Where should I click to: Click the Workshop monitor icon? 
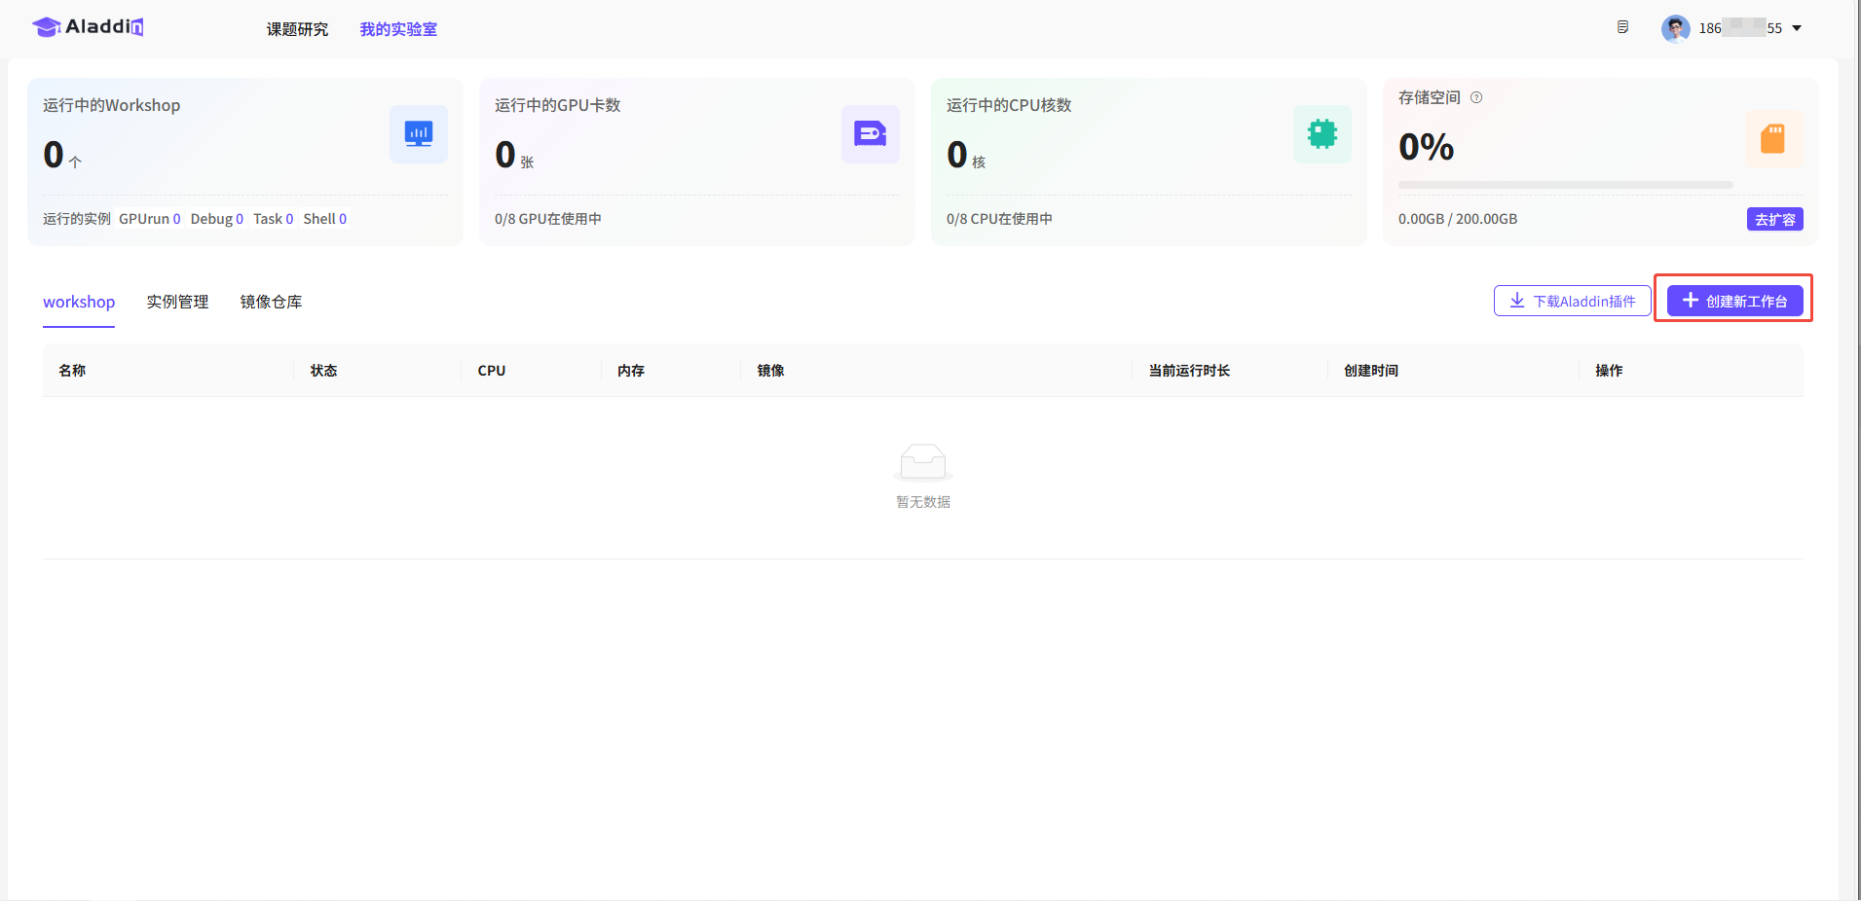pos(419,134)
